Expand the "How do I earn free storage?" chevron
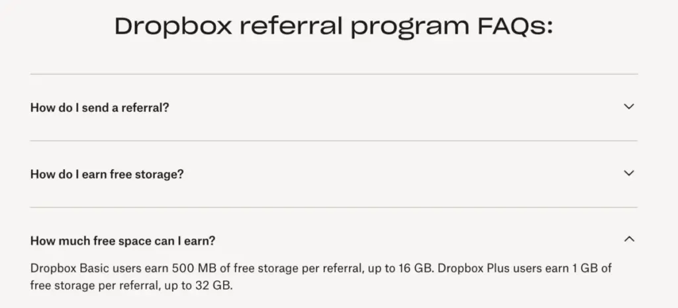This screenshot has width=678, height=308. pyautogui.click(x=629, y=173)
